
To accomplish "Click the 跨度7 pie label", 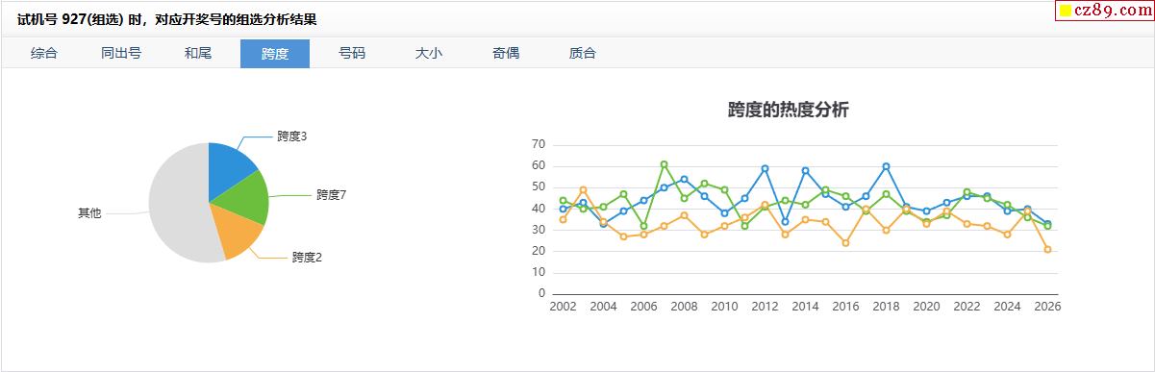I will (331, 195).
